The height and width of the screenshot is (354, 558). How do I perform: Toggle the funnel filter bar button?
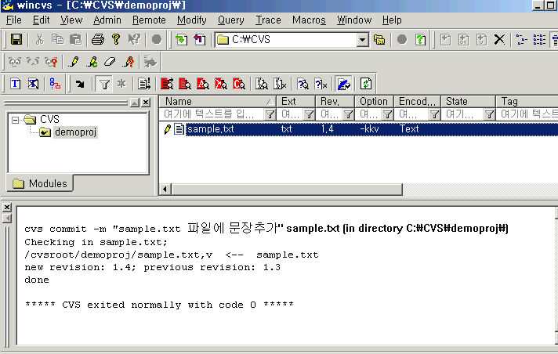103,83
